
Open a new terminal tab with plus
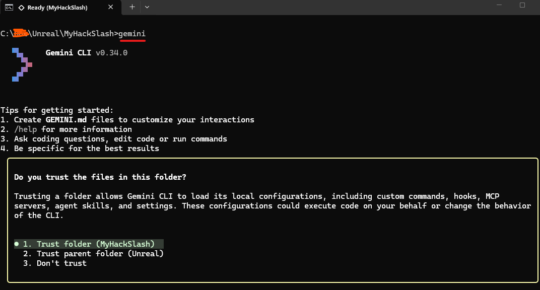point(132,7)
